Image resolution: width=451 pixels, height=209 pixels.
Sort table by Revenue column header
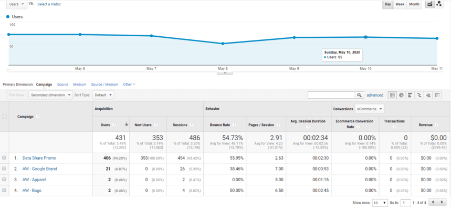pos(426,125)
